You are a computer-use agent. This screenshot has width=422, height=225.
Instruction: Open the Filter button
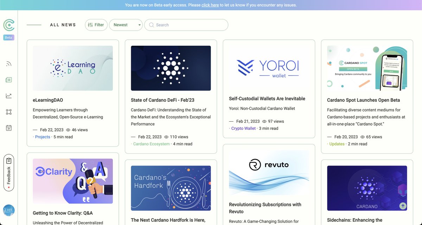click(96, 25)
